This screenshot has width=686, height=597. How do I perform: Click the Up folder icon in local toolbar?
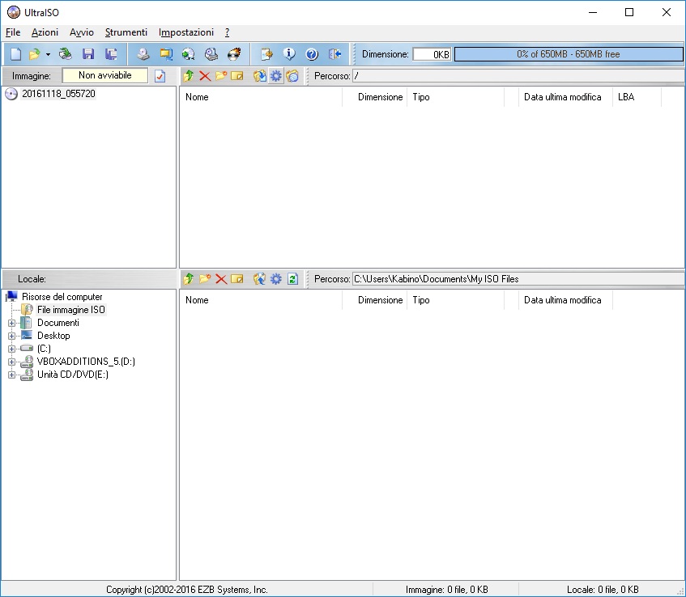click(189, 279)
